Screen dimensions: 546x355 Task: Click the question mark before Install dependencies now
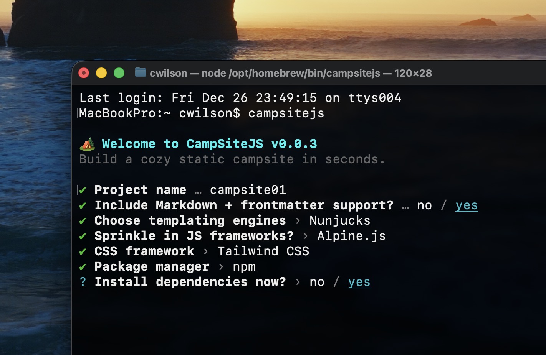82,282
